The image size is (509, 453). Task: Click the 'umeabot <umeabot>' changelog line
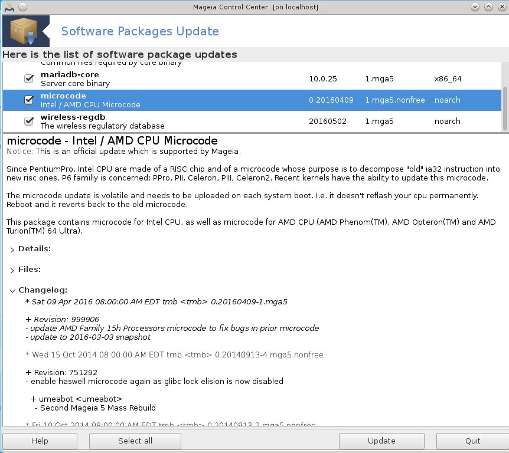pyautogui.click(x=76, y=399)
